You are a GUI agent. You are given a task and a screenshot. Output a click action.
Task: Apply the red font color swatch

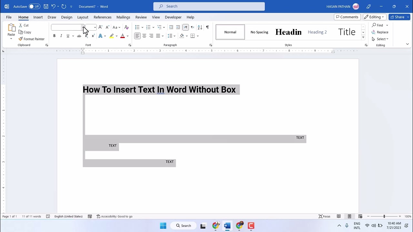(123, 36)
